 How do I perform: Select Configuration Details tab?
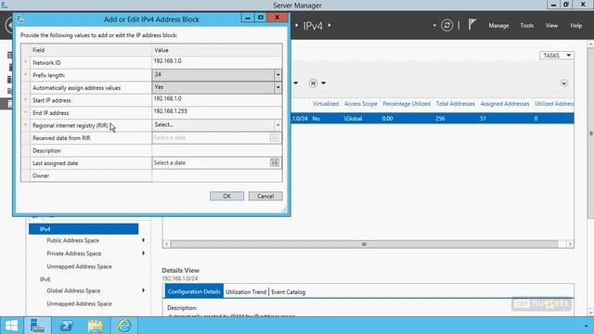[x=194, y=291]
